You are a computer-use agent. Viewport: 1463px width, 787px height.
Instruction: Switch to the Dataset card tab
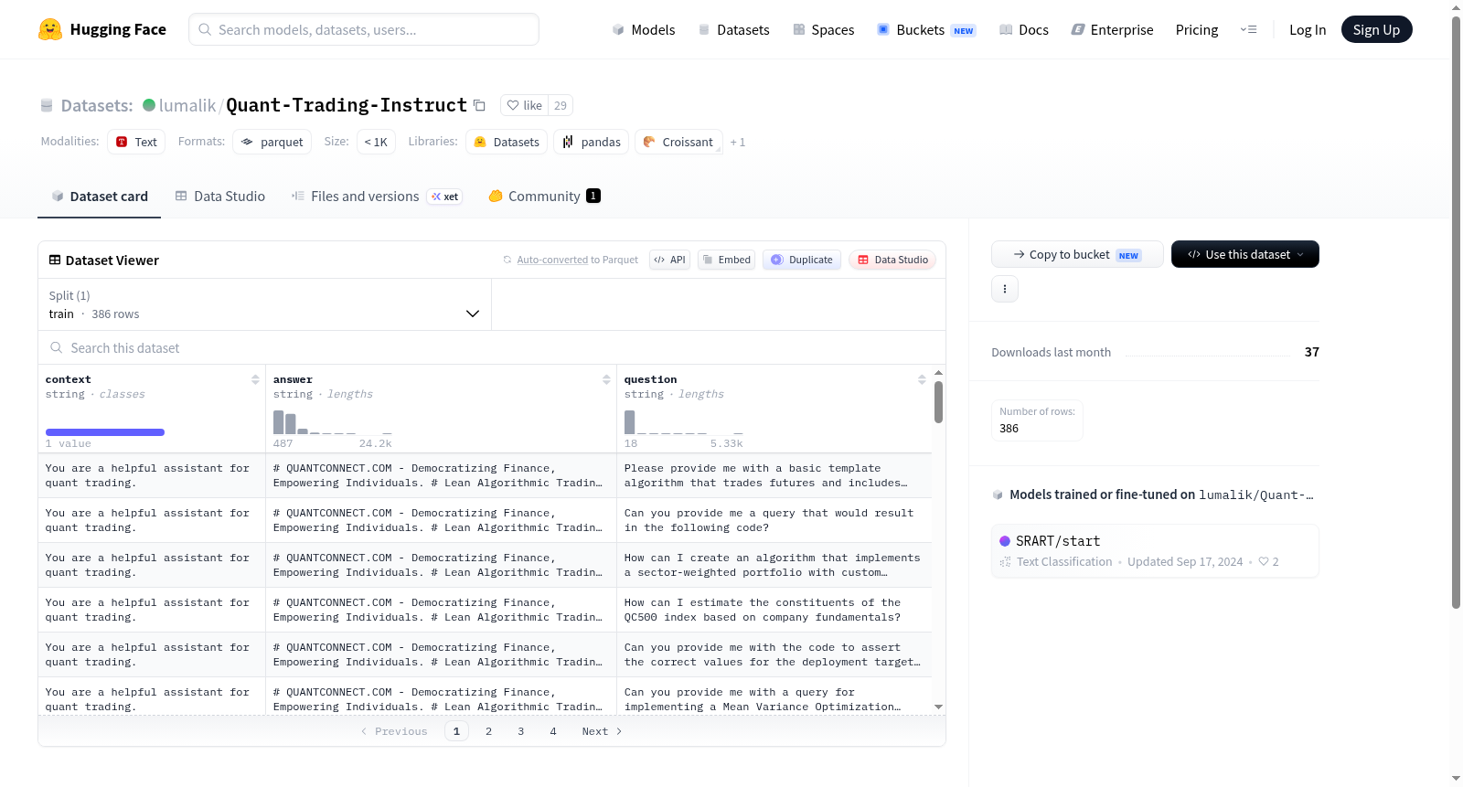(x=99, y=196)
